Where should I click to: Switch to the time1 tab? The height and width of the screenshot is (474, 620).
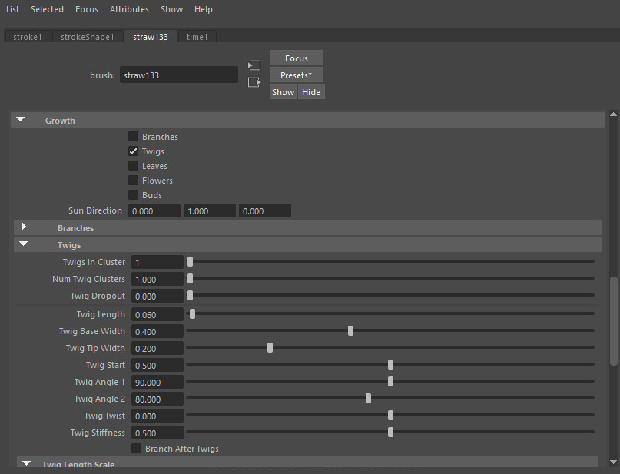point(197,37)
